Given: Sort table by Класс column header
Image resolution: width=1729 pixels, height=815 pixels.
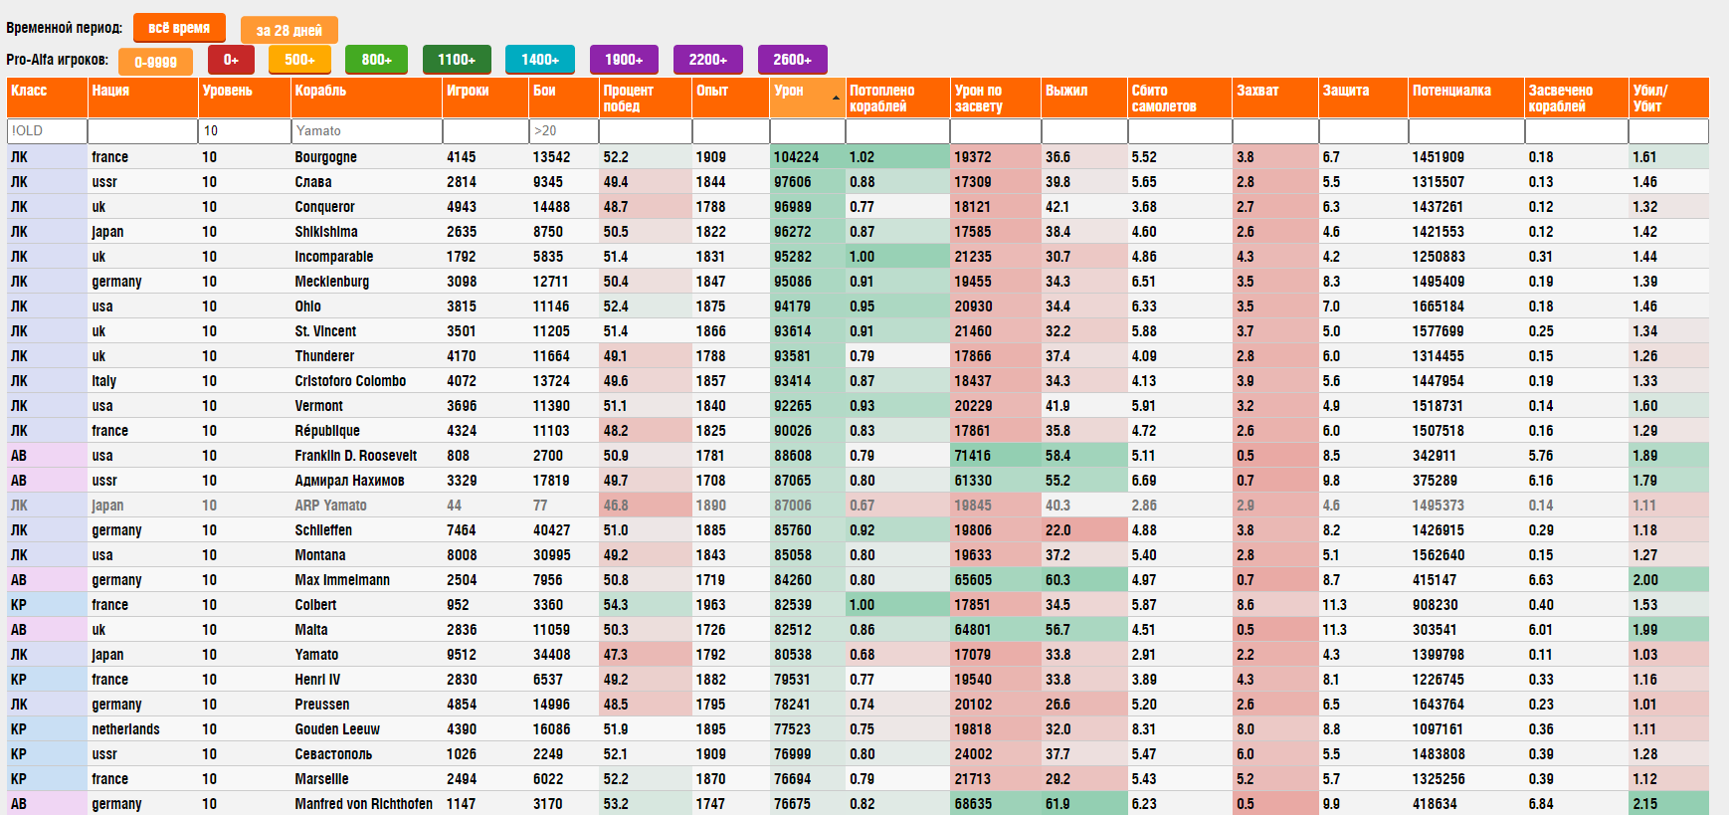Looking at the screenshot, I should coord(47,98).
